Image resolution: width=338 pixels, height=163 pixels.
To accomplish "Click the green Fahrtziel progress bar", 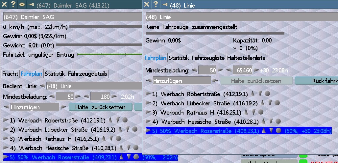I will 109,54.
